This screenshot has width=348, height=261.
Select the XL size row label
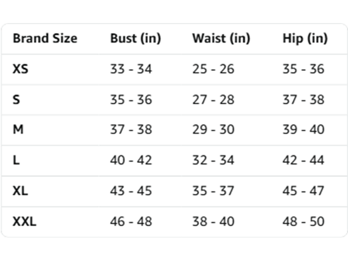tap(20, 191)
